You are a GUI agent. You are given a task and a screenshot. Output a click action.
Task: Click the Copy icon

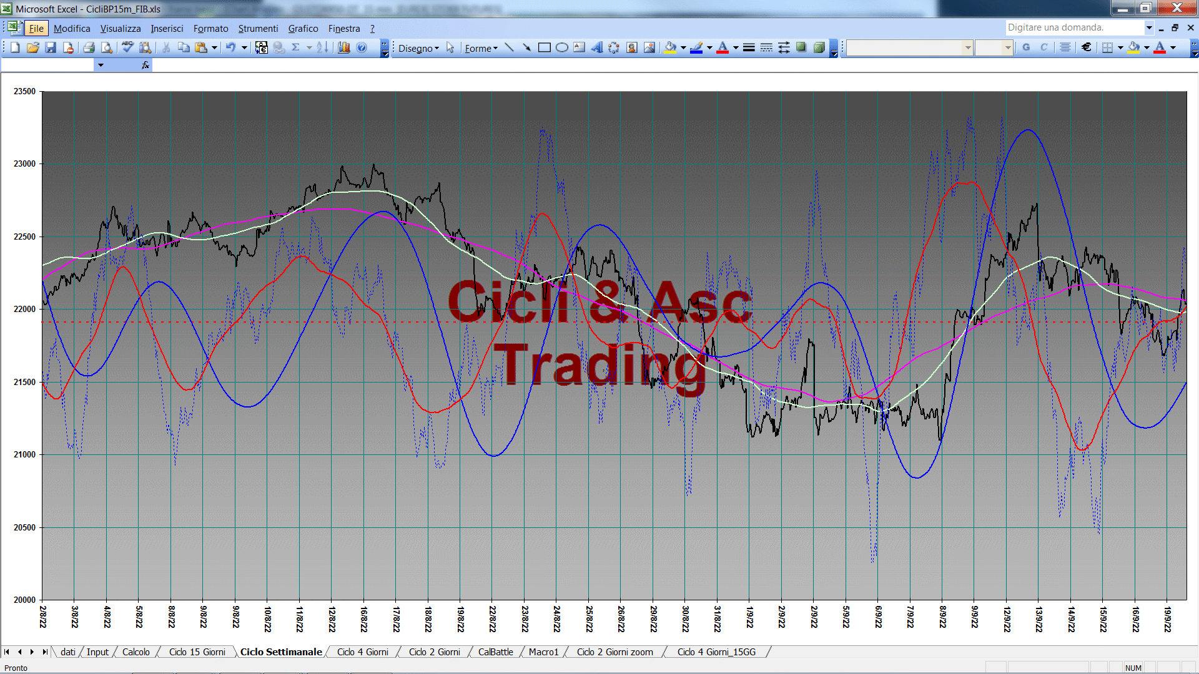point(184,47)
